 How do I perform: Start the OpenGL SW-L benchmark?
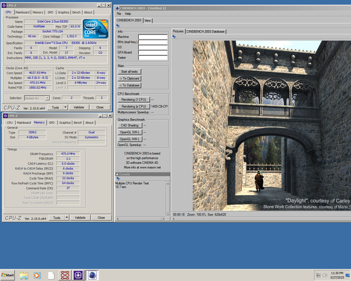tap(130, 132)
